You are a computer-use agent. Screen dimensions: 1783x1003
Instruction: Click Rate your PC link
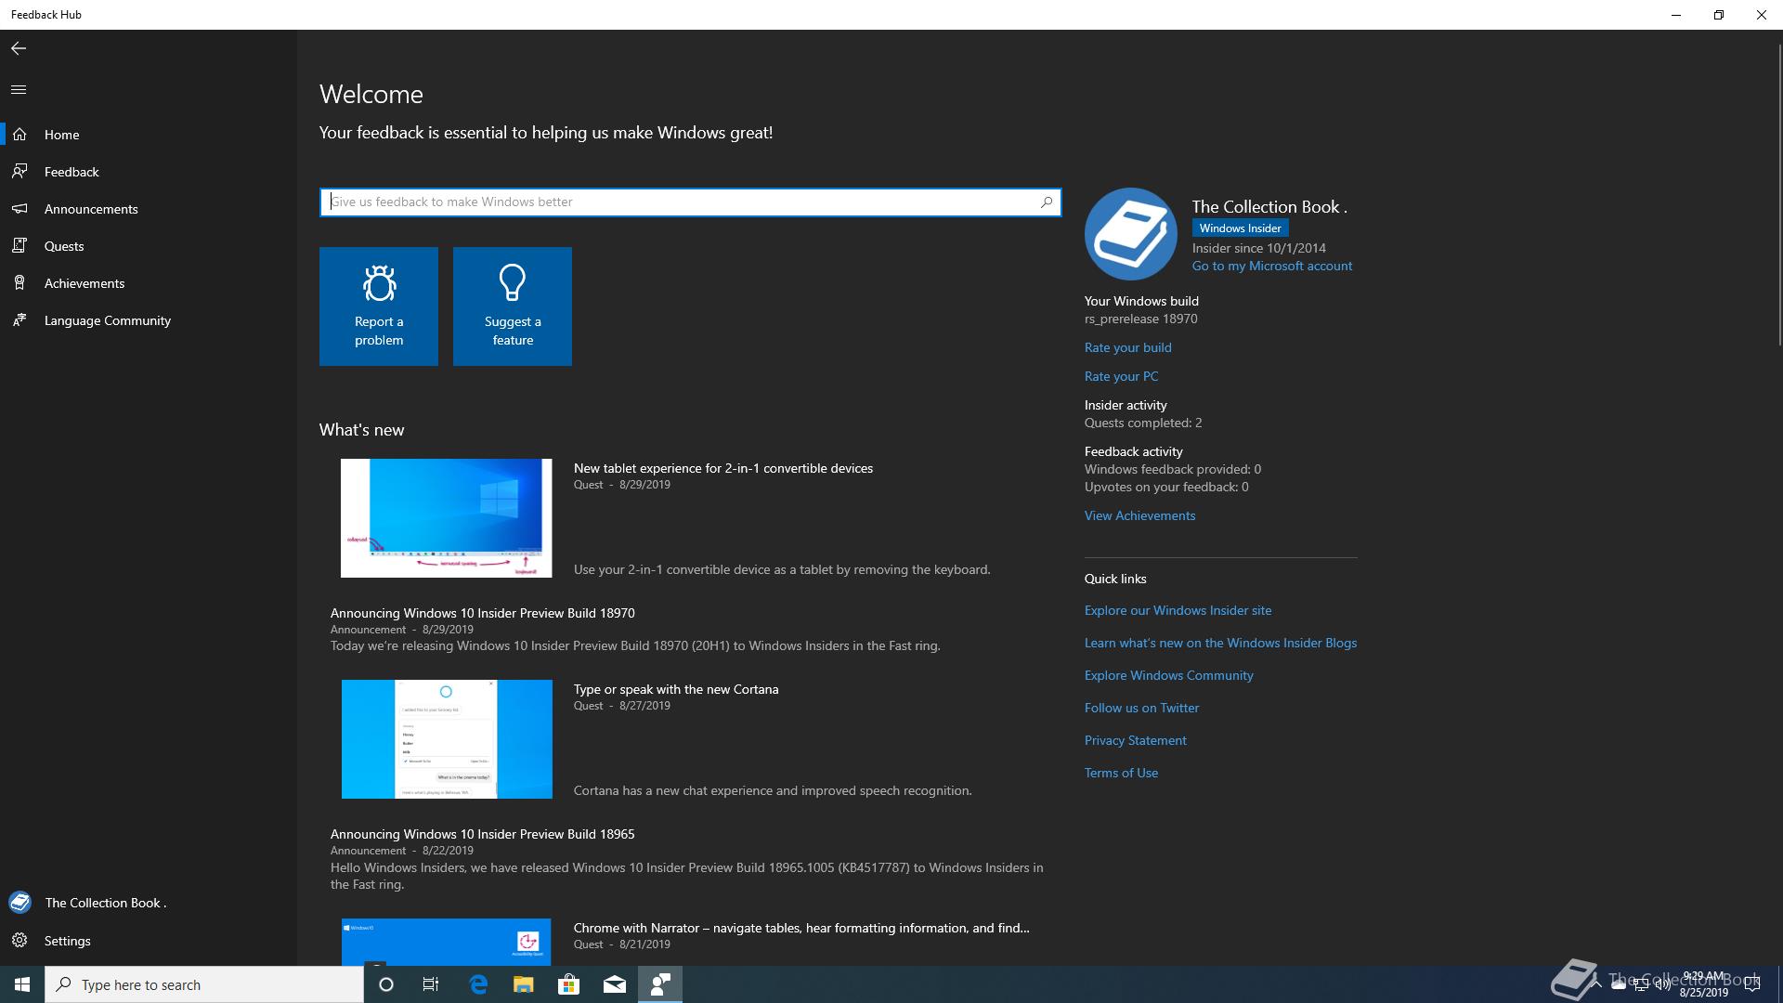point(1121,376)
